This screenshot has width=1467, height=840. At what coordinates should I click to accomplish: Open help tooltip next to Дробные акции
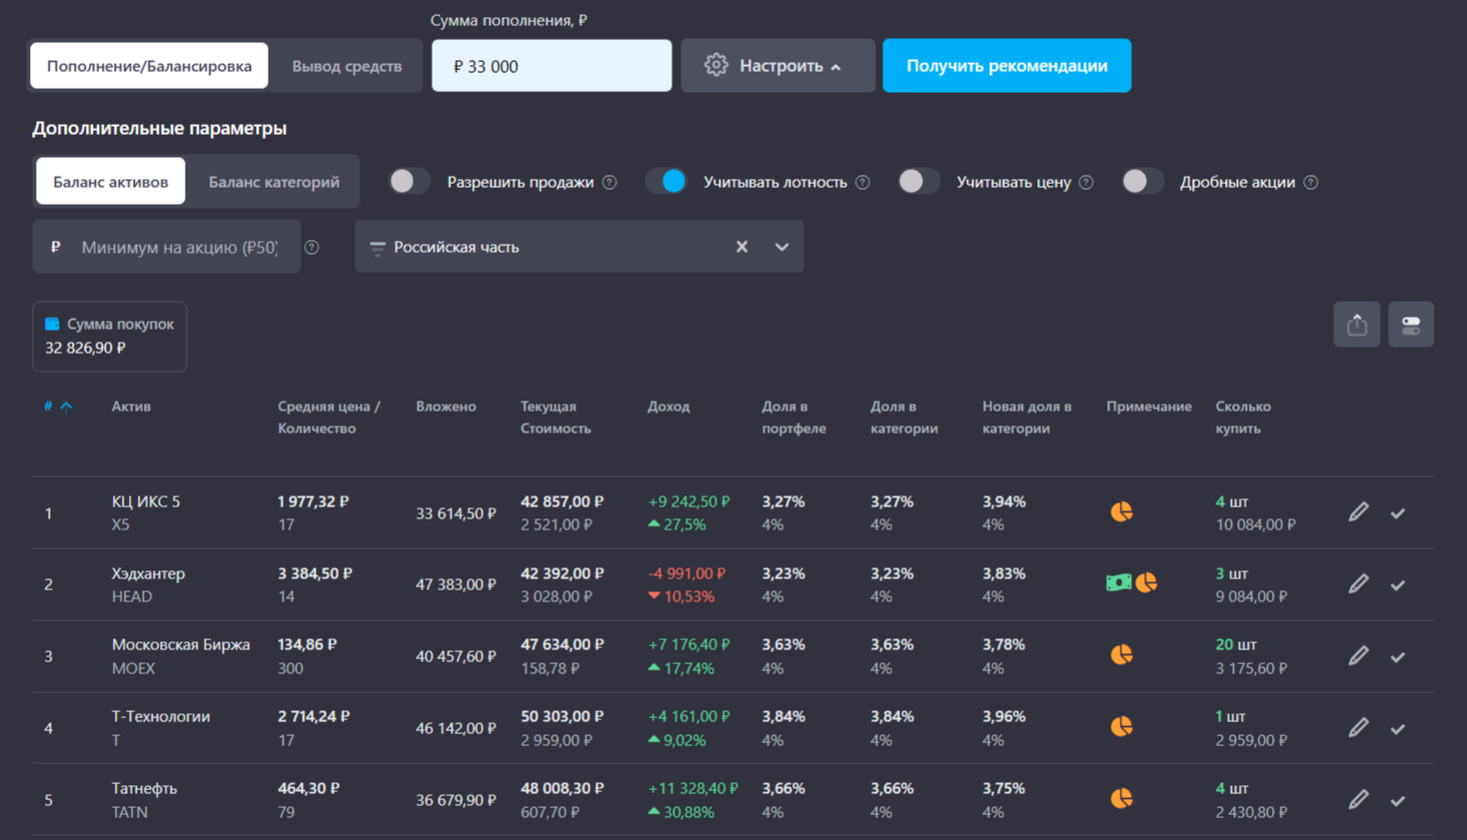coord(1311,182)
